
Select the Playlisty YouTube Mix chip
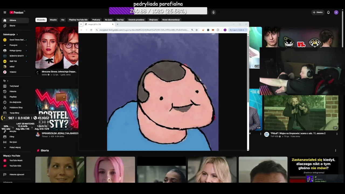click(x=78, y=20)
